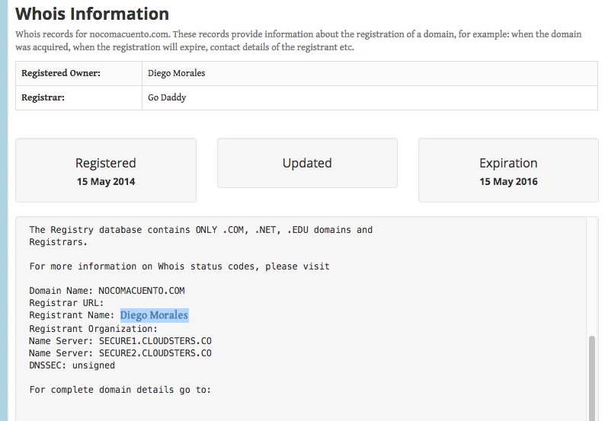Click the DNSSEC unsigned line
This screenshot has width=605, height=421.
72,365
